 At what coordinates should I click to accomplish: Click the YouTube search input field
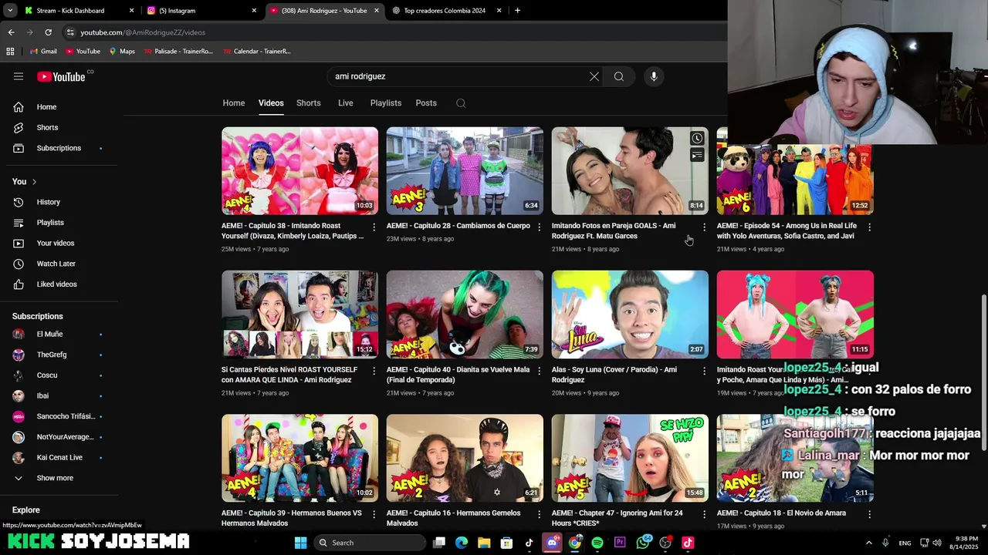click(x=455, y=76)
